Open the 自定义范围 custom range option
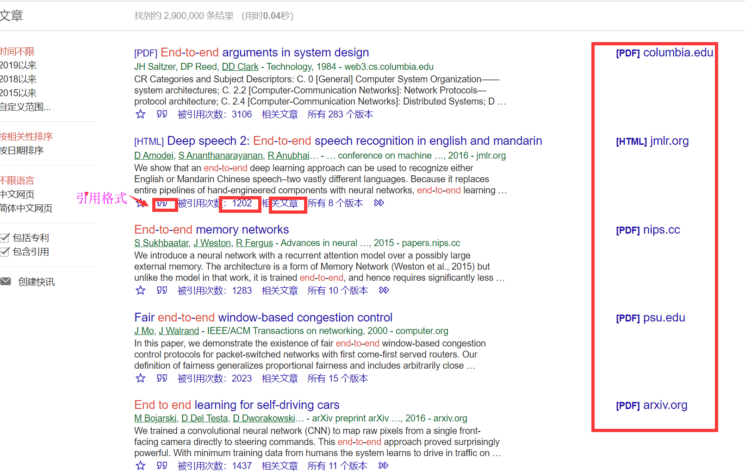The width and height of the screenshot is (745, 476). click(25, 107)
